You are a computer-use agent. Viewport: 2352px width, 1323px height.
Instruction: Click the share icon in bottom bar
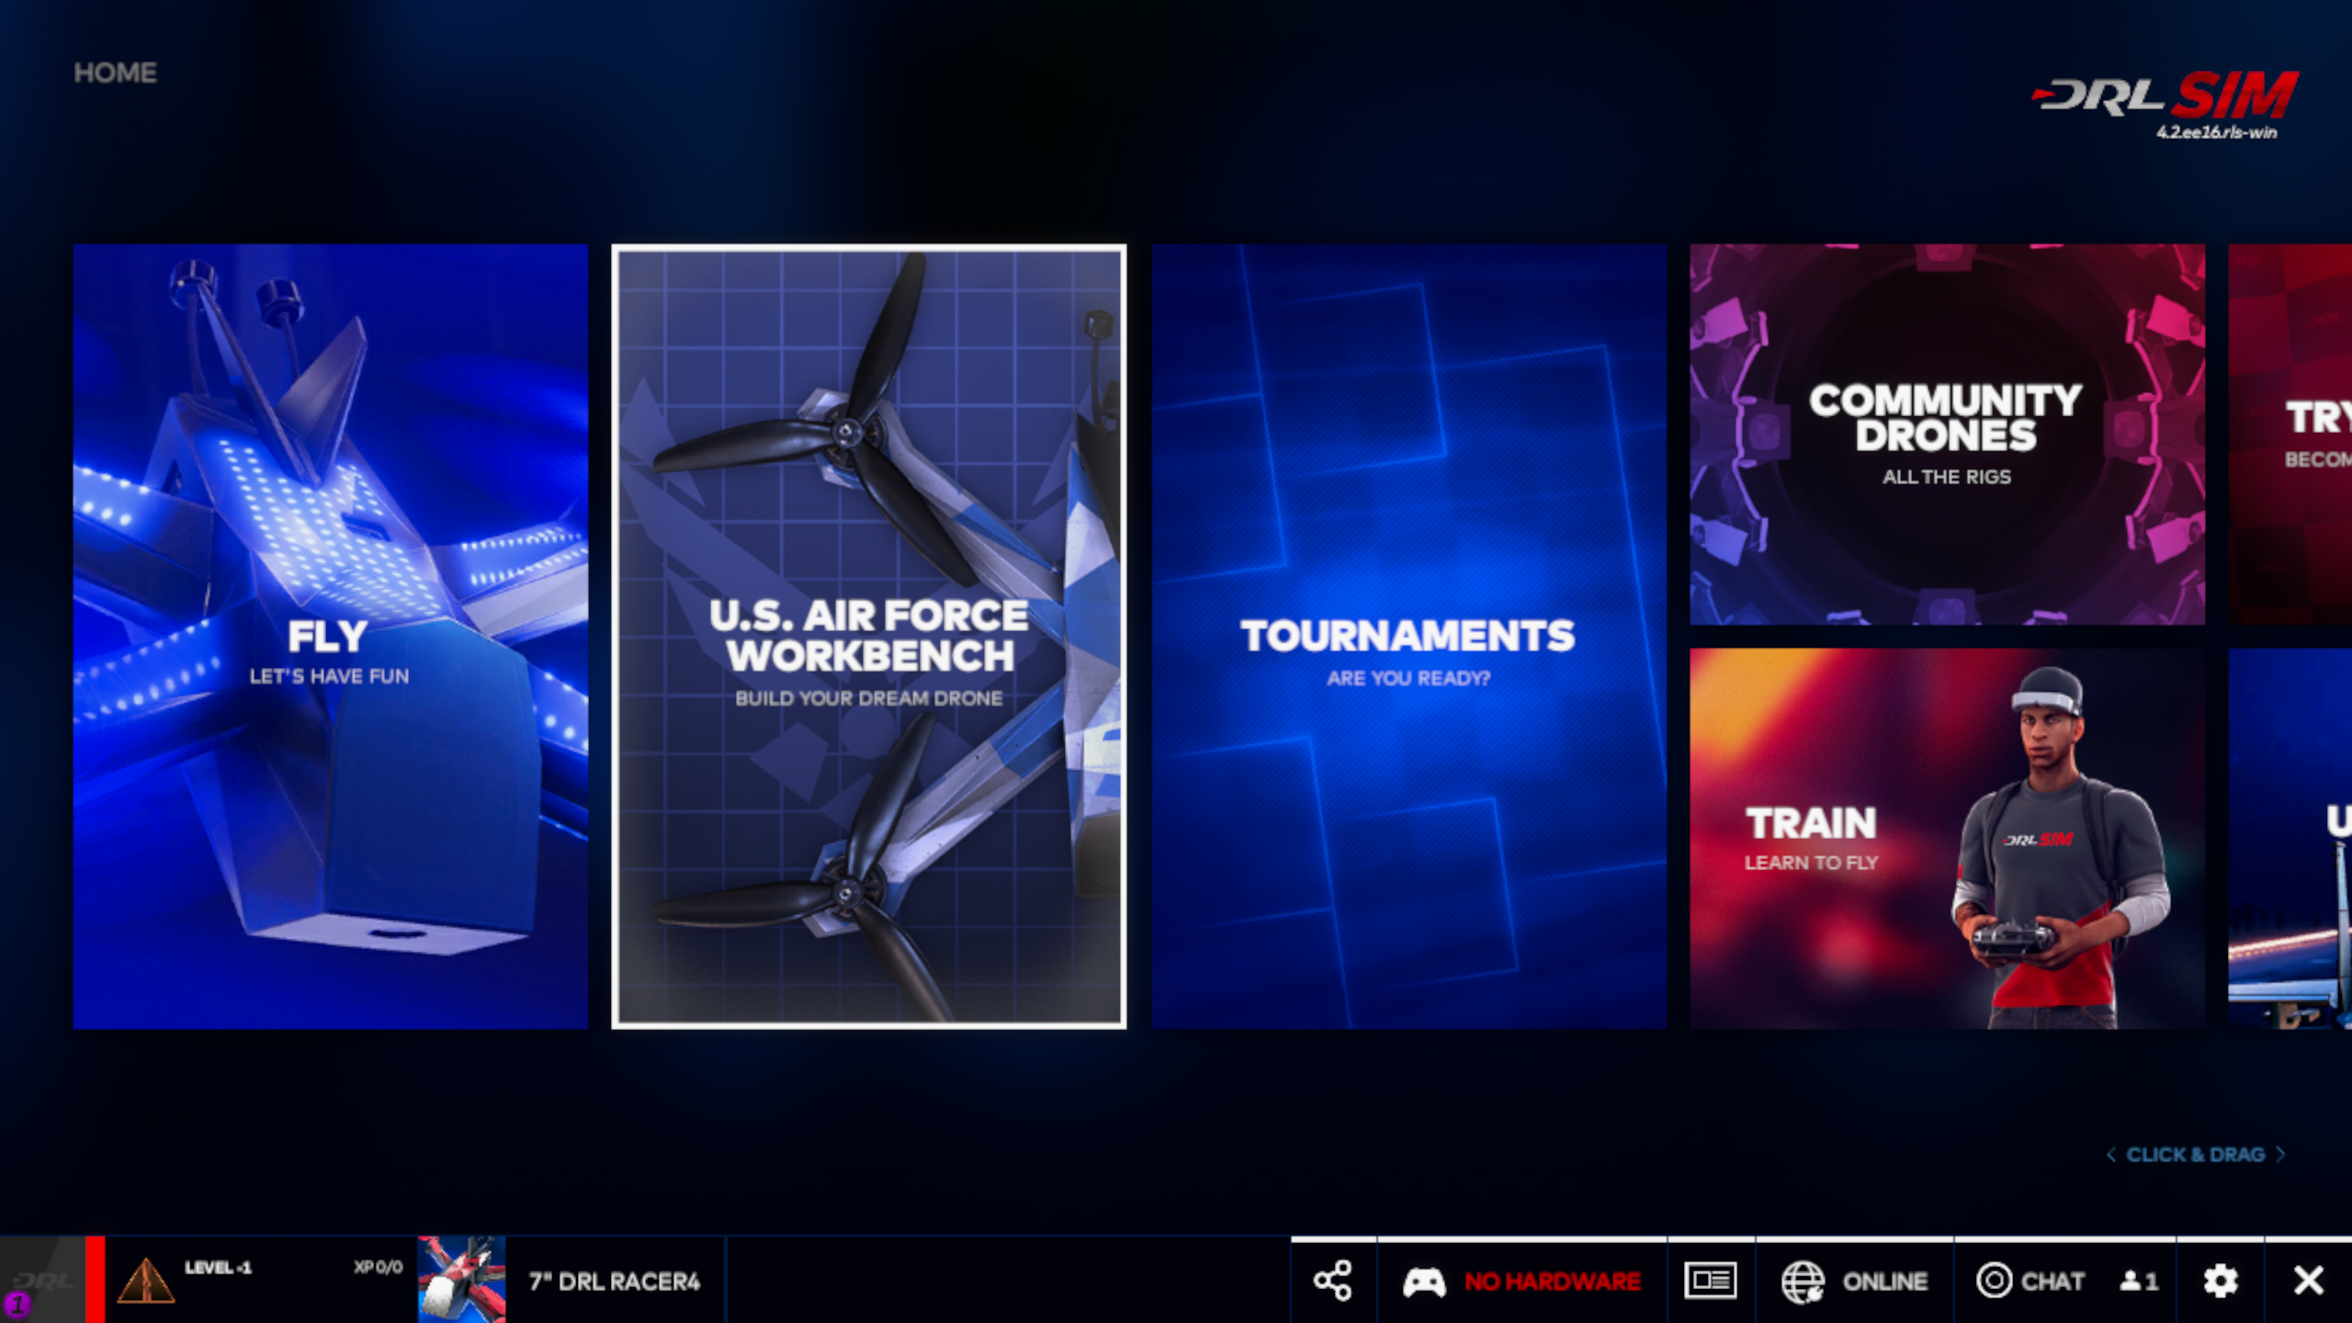pyautogui.click(x=1332, y=1280)
